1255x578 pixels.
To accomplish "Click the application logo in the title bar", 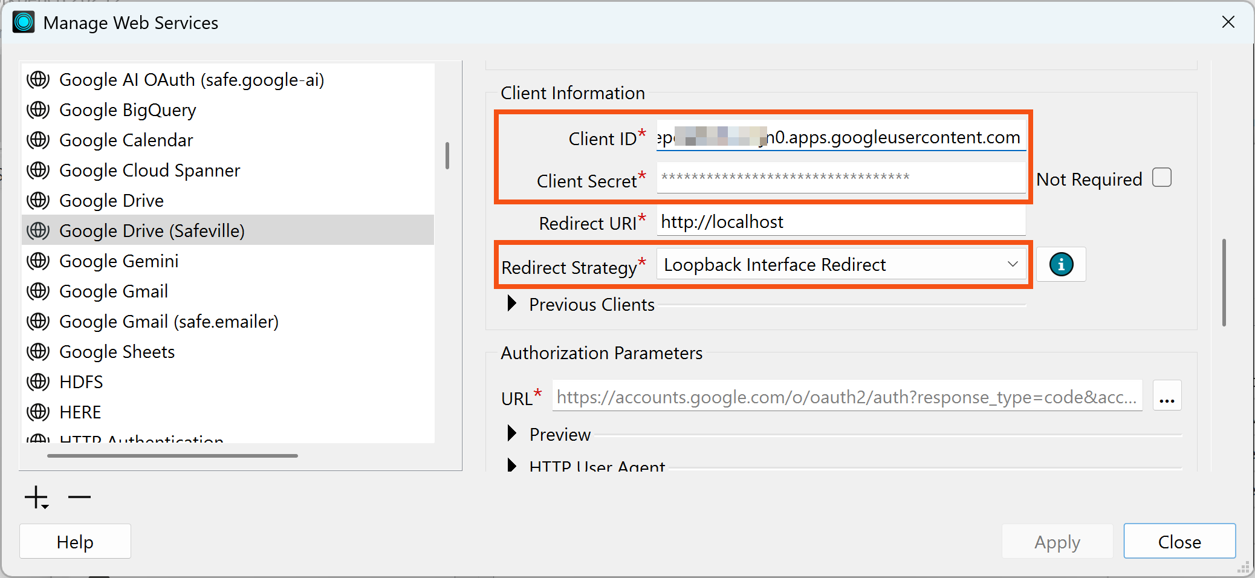I will pos(23,22).
